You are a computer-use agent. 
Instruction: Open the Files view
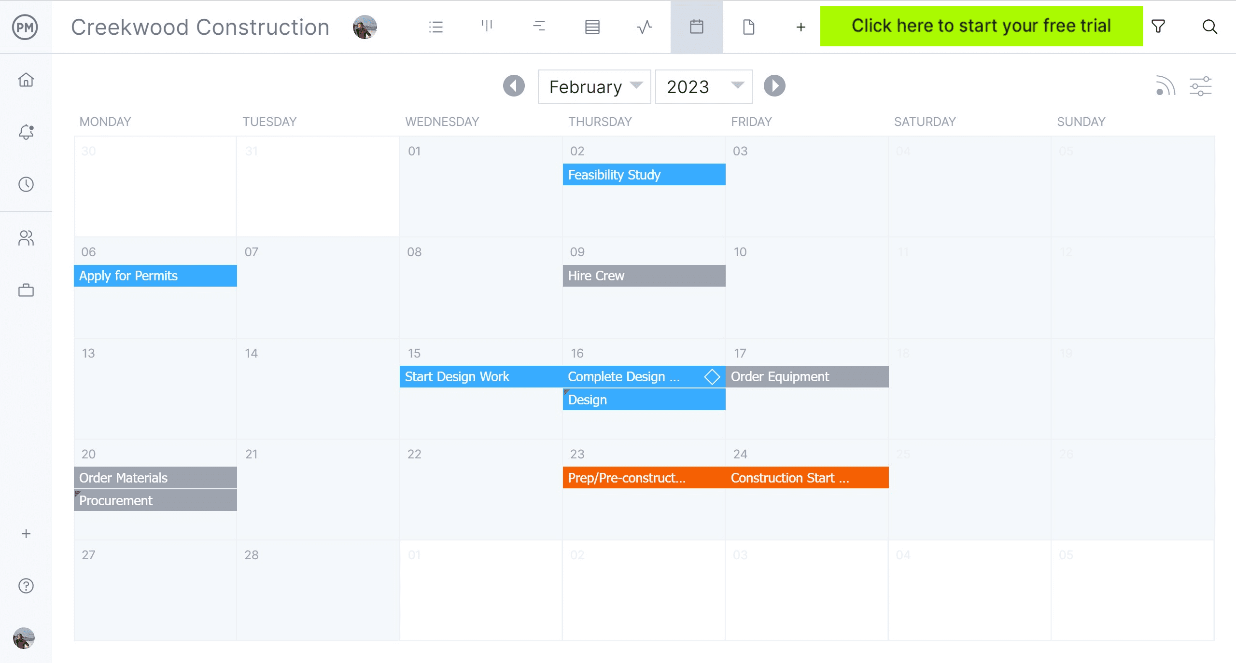(749, 27)
